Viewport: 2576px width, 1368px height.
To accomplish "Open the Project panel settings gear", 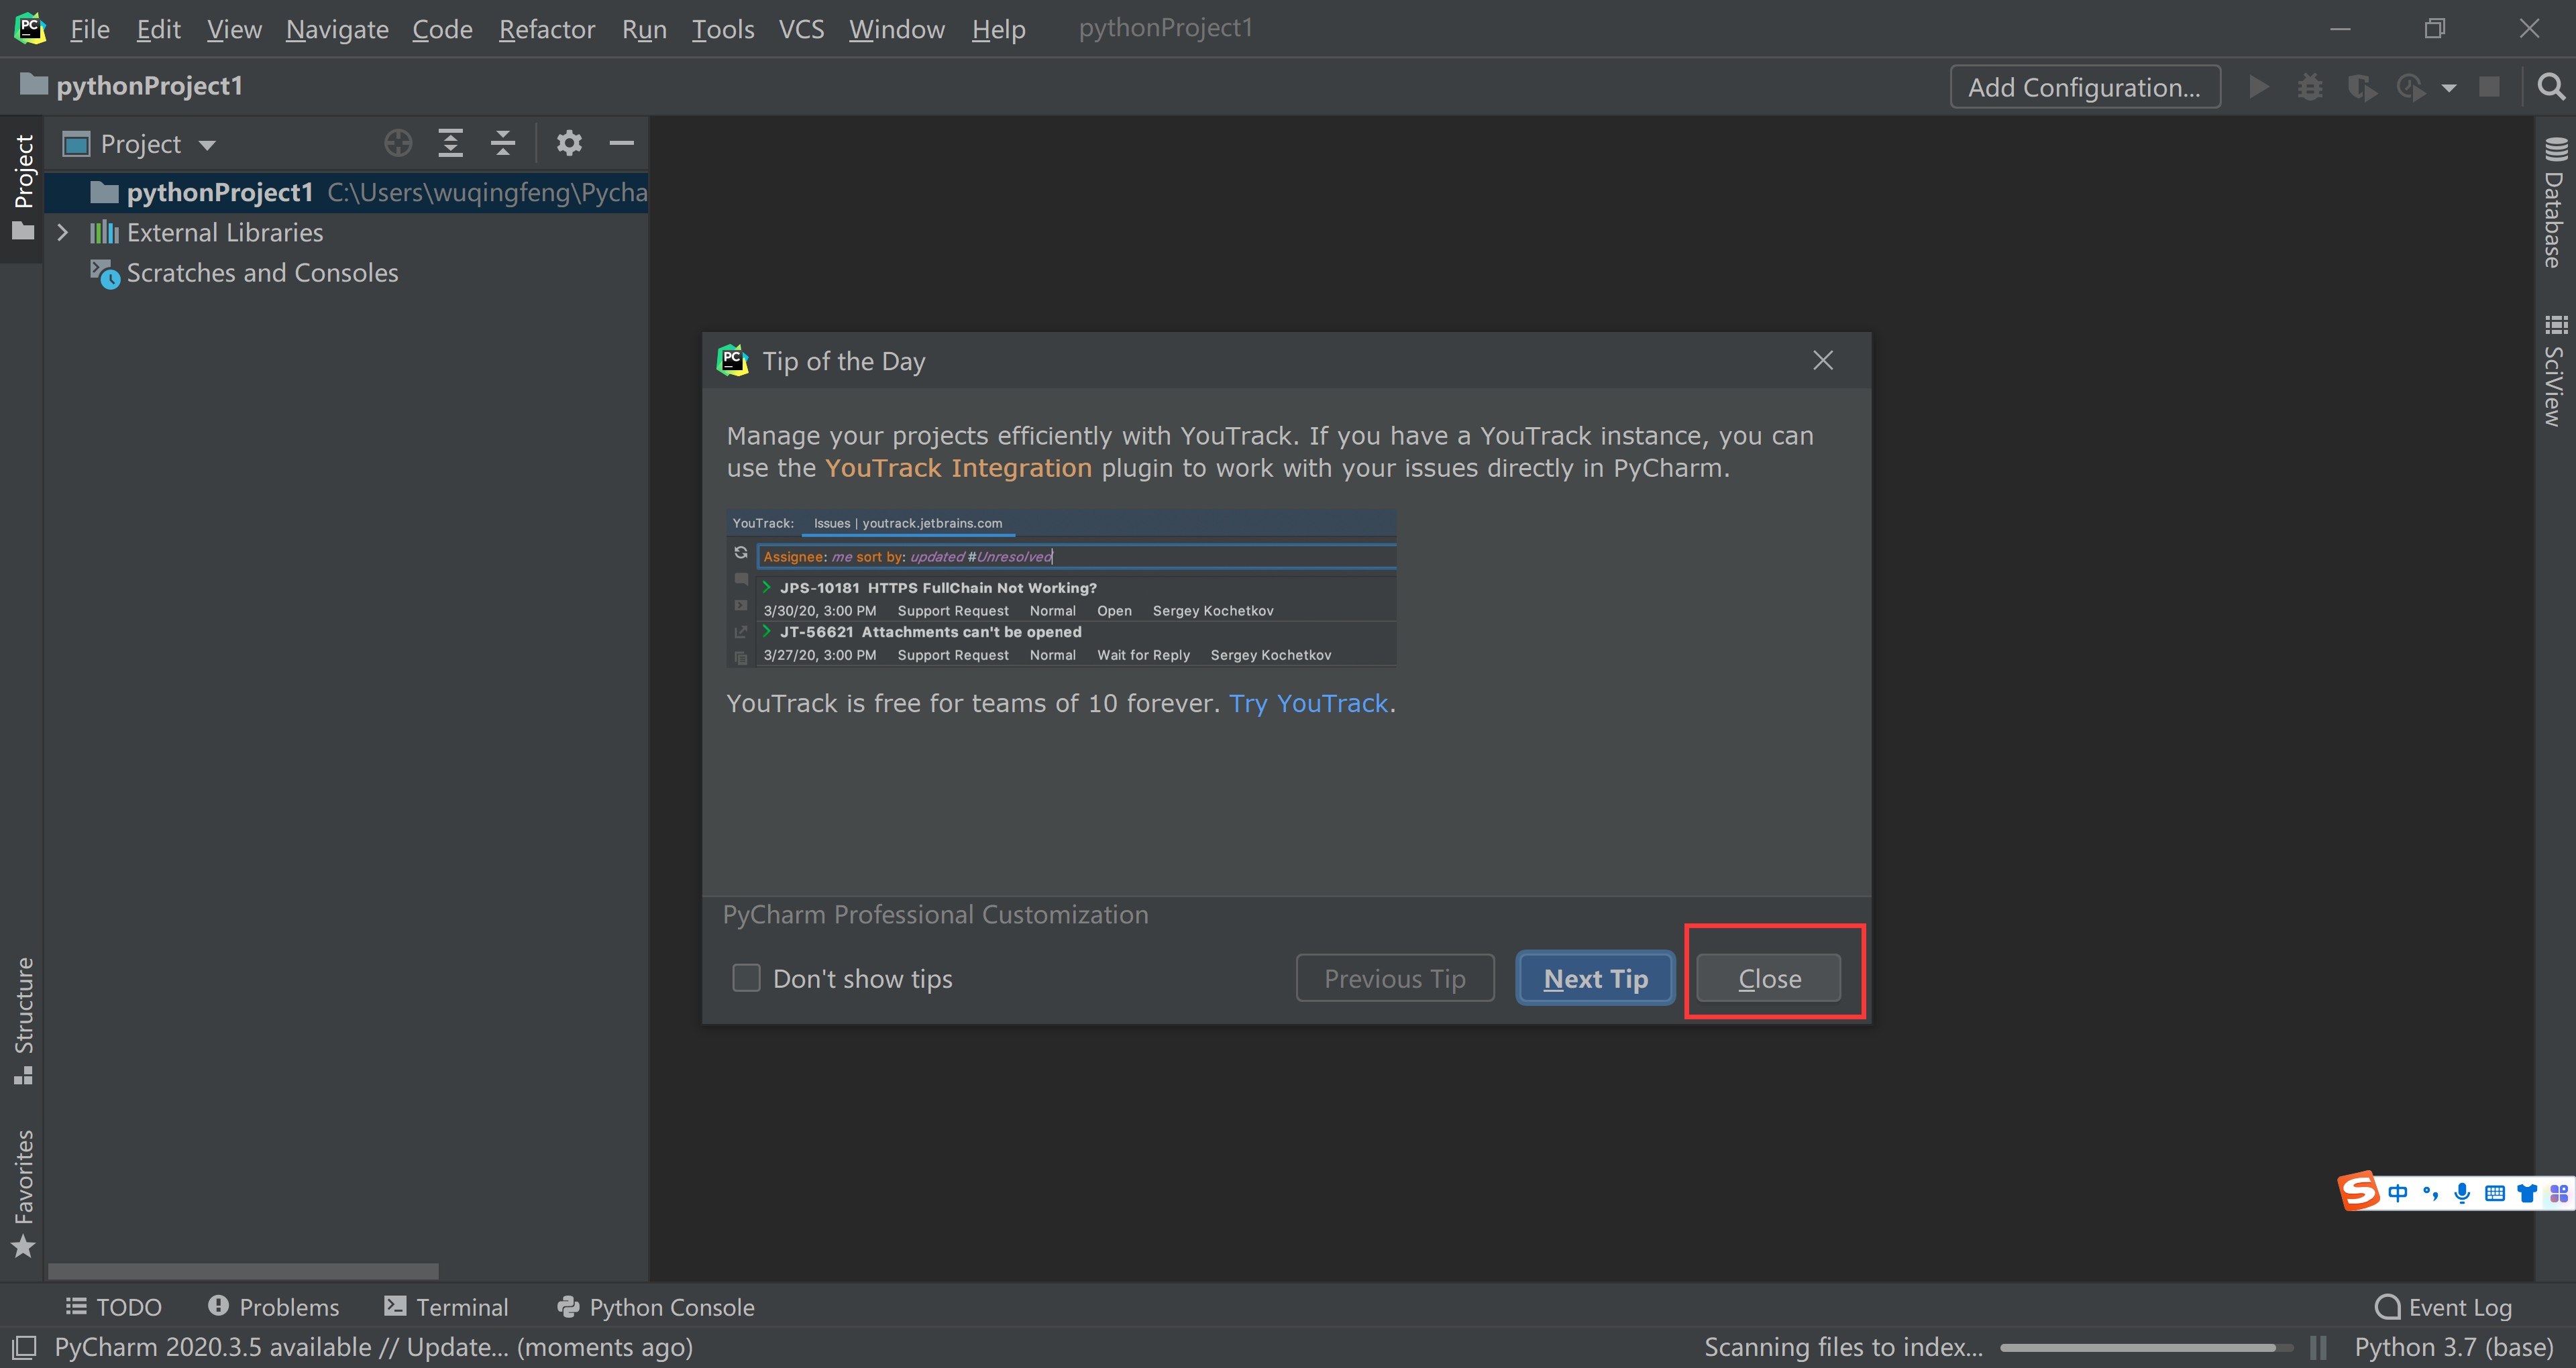I will pos(569,143).
